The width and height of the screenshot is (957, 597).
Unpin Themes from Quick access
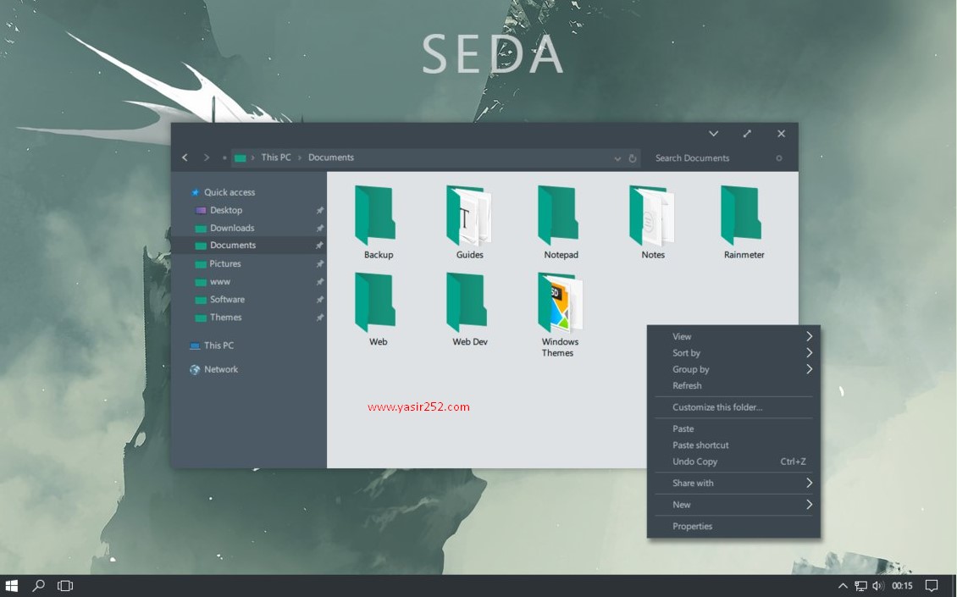click(320, 318)
